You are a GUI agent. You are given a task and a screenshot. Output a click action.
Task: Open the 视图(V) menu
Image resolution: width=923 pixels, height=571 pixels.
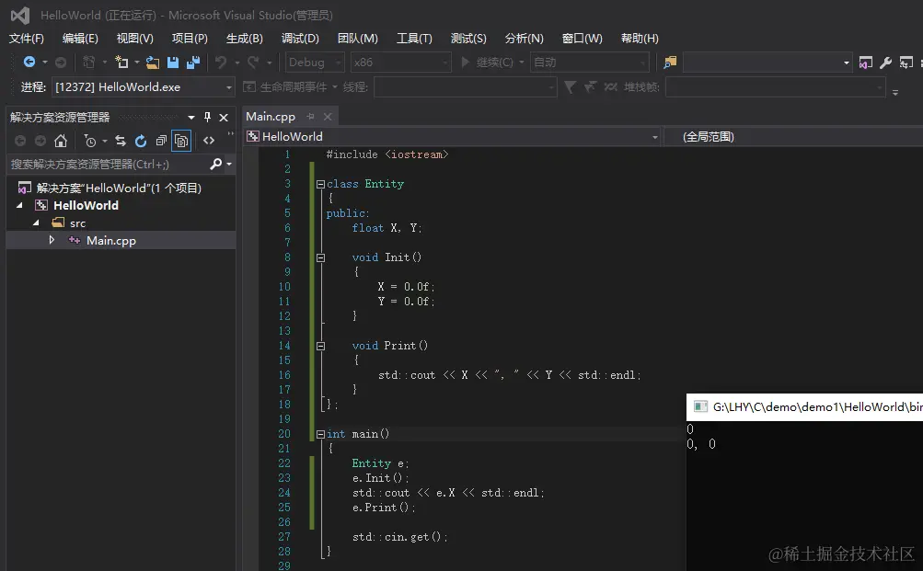tap(134, 39)
